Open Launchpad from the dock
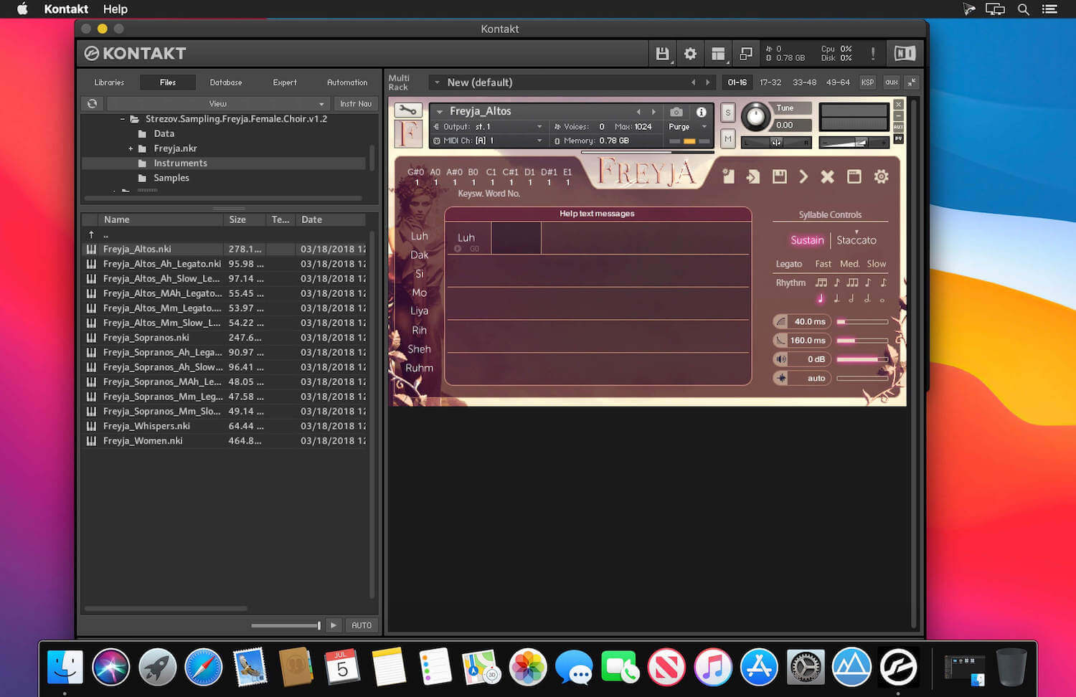 157,666
